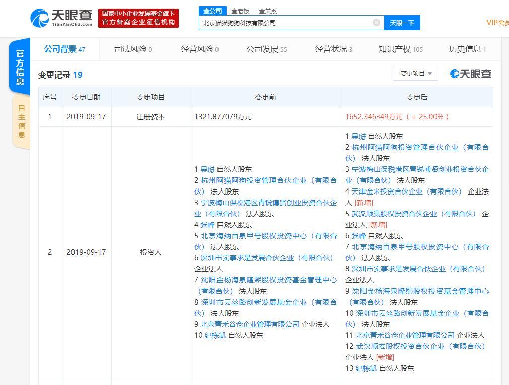Open 北京海纳百泉甲号股权投资中心 link in 变更后 column
The height and width of the screenshot is (385, 509).
tap(417, 252)
